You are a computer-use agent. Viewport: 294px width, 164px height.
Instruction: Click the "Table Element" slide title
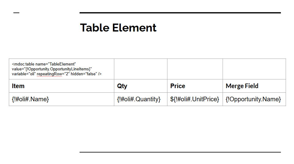(x=118, y=28)
